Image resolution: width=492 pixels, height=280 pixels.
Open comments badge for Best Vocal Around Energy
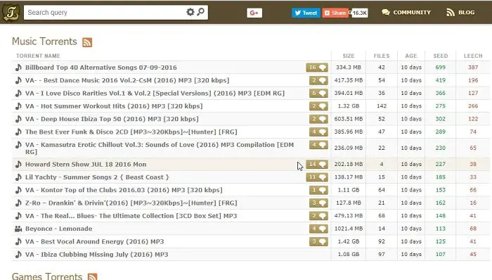pos(318,241)
